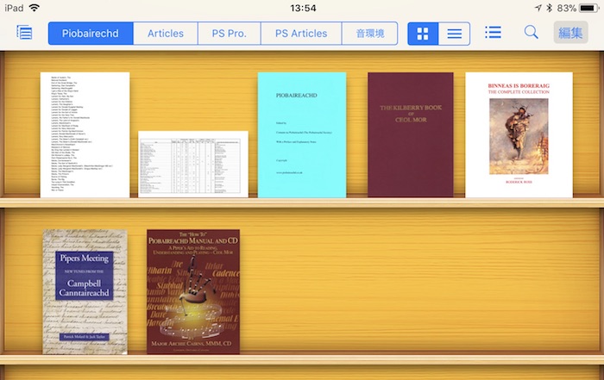Tap the battery icon in status bar
Viewport: 604px width, 380px height.
click(x=588, y=8)
